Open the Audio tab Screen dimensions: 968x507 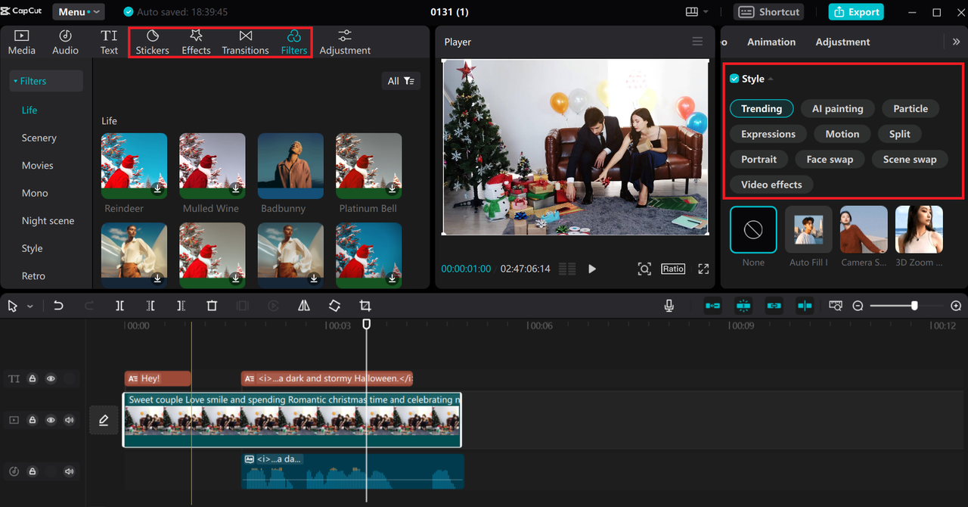pyautogui.click(x=65, y=42)
